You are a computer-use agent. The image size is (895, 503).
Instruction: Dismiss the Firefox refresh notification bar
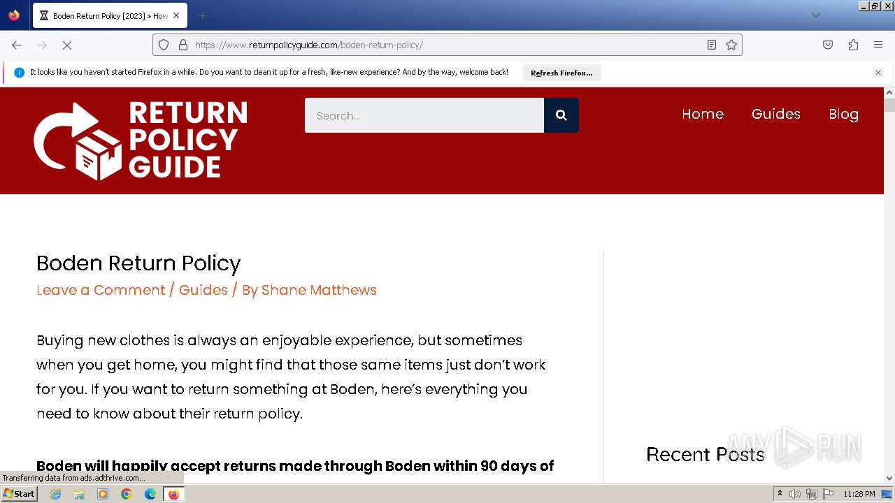click(x=878, y=73)
